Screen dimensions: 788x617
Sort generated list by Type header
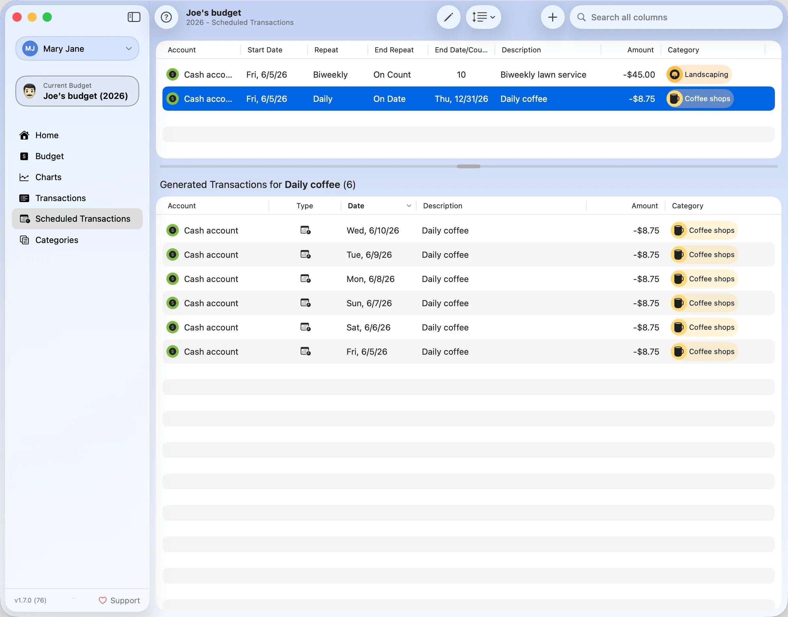click(305, 206)
